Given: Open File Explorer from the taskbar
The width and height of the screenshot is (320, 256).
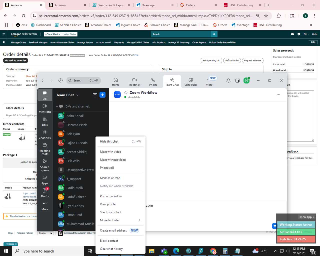Looking at the screenshot, I should (152, 251).
